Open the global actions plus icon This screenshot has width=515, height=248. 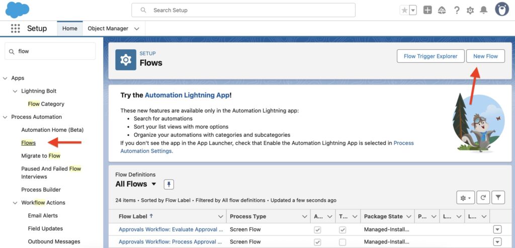point(427,10)
